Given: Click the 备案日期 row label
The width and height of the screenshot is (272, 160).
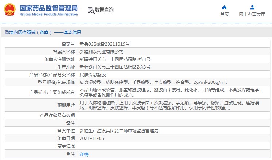Looking at the screenshot, I should pyautogui.click(x=66, y=138).
